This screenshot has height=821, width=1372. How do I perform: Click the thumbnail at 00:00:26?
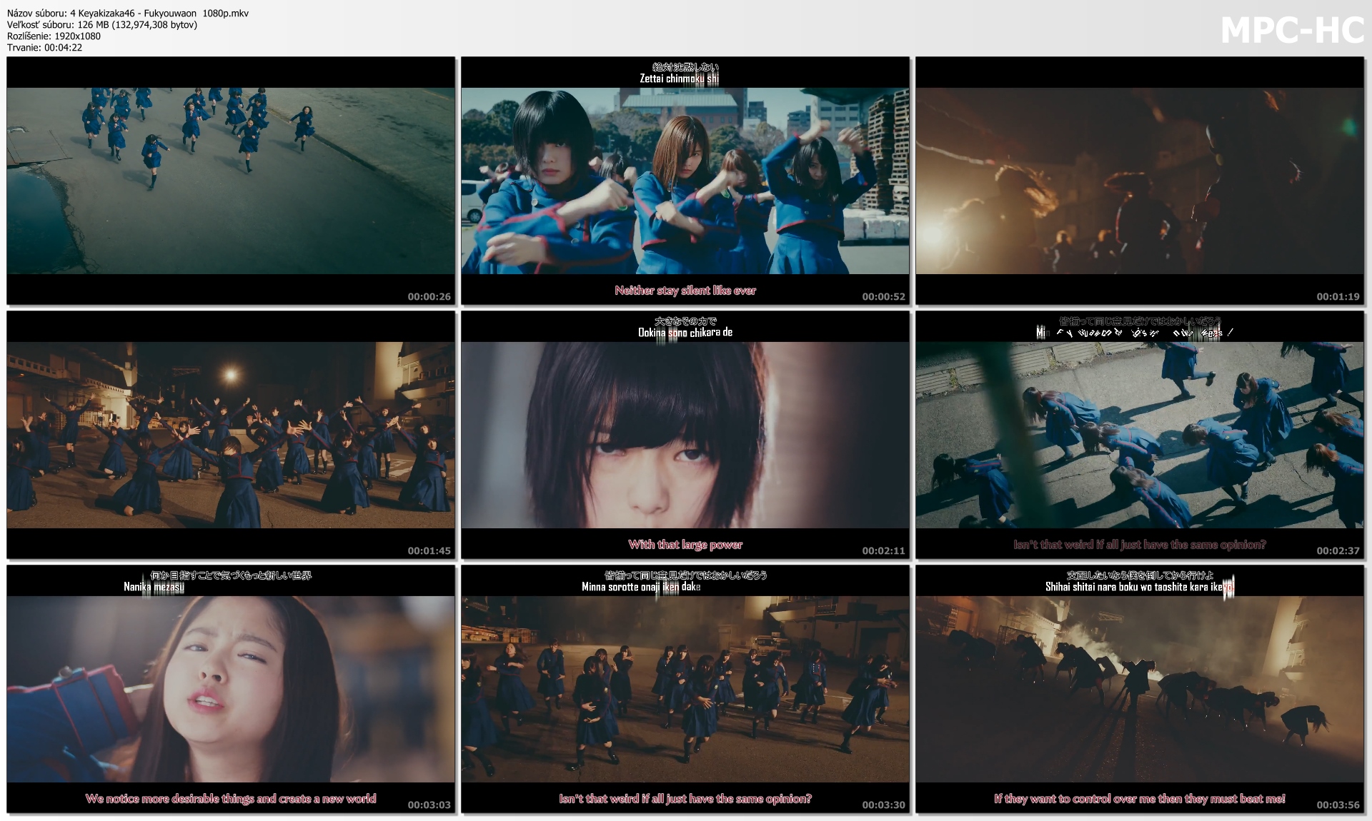231,181
